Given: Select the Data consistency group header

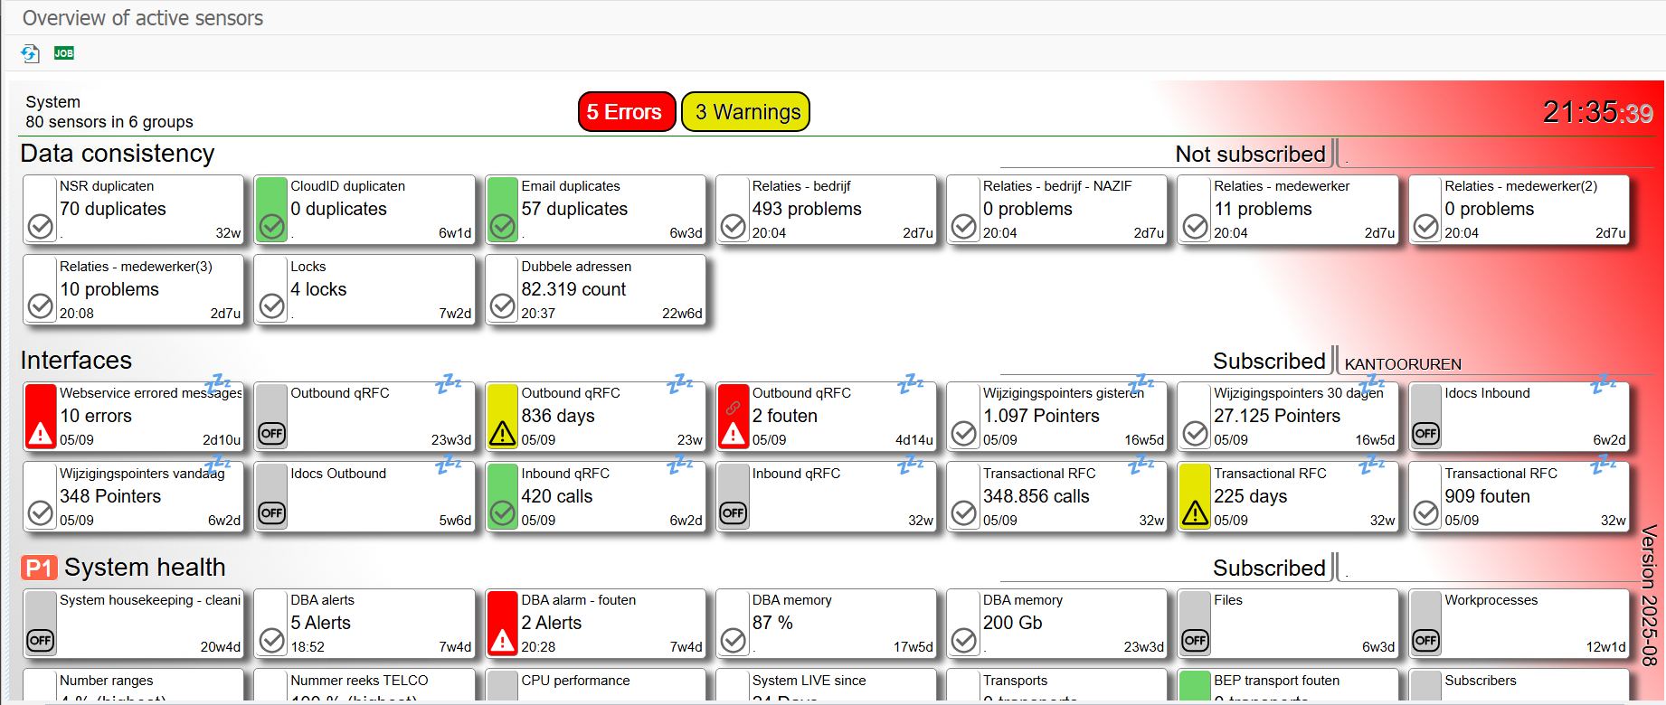Looking at the screenshot, I should click(118, 154).
